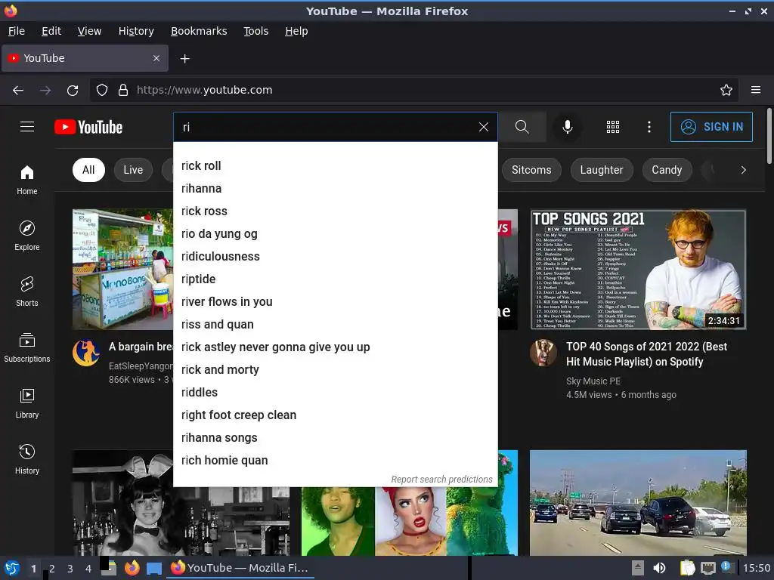Open the File menu
The width and height of the screenshot is (774, 580).
(17, 31)
